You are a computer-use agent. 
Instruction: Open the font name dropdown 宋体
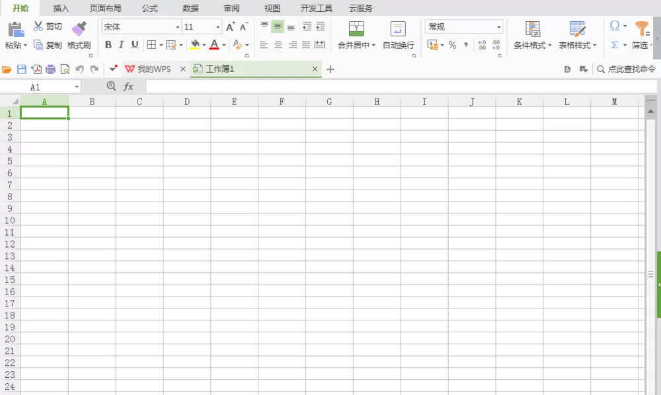tap(177, 27)
